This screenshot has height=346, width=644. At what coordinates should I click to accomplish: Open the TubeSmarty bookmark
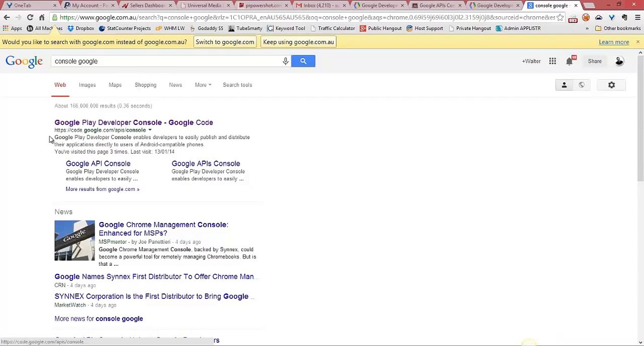click(245, 28)
